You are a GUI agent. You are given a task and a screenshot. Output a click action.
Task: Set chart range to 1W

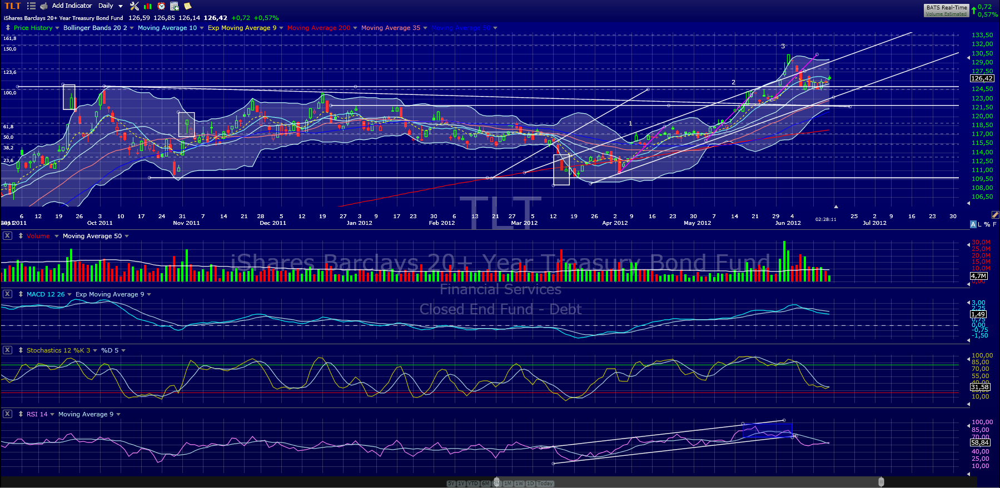point(519,484)
